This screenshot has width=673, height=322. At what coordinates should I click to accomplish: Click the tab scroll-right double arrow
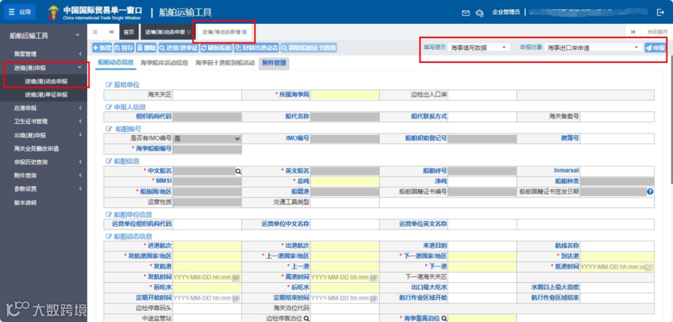632,32
